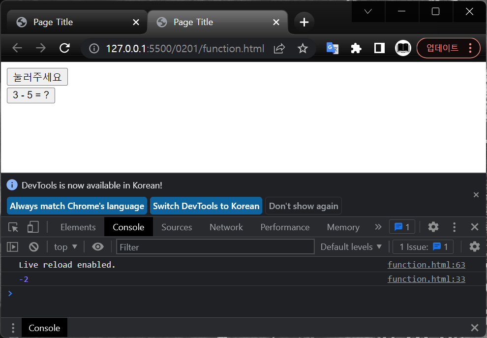
Task: Open the Performance tab
Action: [285, 227]
